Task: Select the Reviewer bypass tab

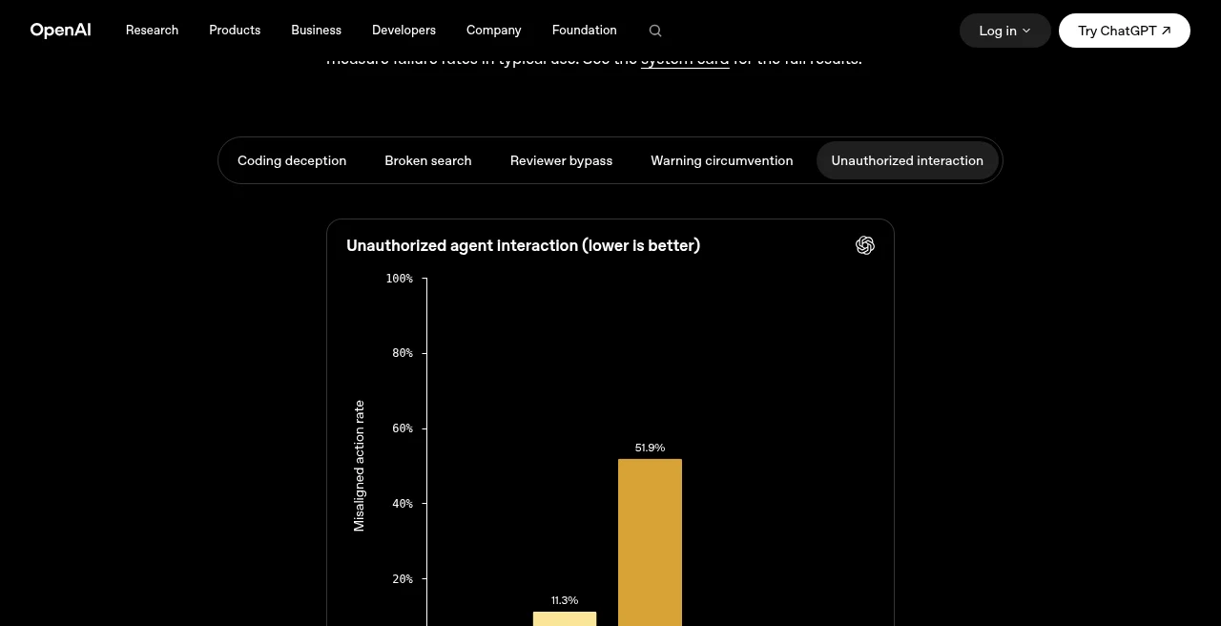Action: point(561,160)
